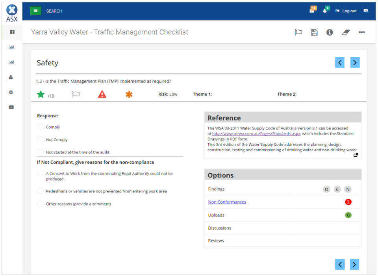The image size is (378, 276).
Task: Open the info icon in the header
Action: point(330,32)
